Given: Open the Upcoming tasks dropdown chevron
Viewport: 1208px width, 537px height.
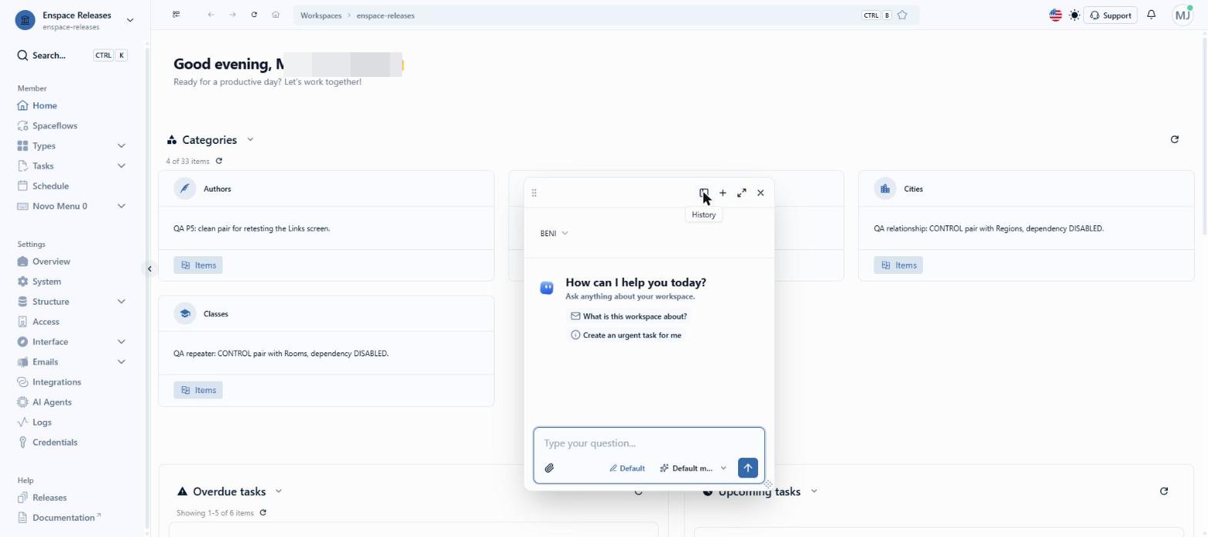Looking at the screenshot, I should tap(814, 492).
